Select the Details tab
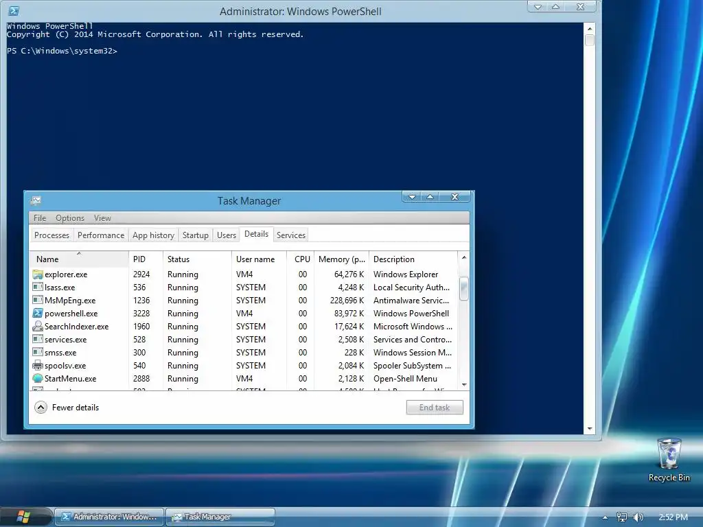 (257, 234)
